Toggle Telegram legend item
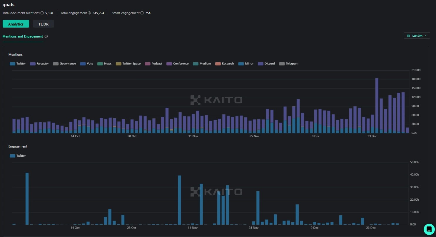Image resolution: width=436 pixels, height=237 pixels. pos(288,64)
